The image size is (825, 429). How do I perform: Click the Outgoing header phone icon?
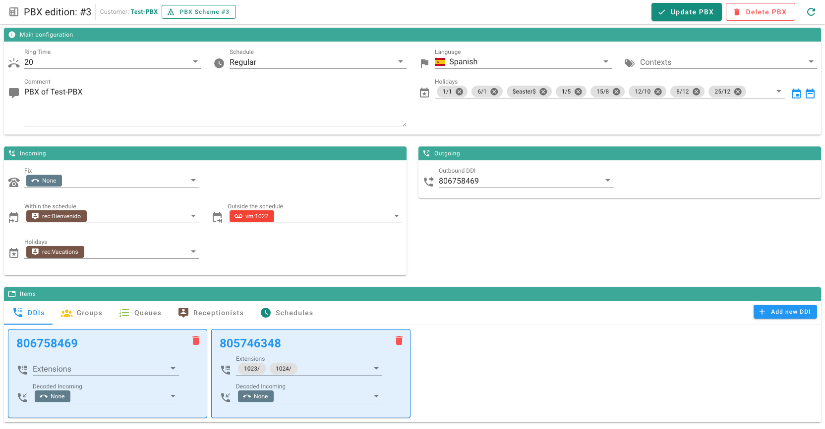(426, 153)
